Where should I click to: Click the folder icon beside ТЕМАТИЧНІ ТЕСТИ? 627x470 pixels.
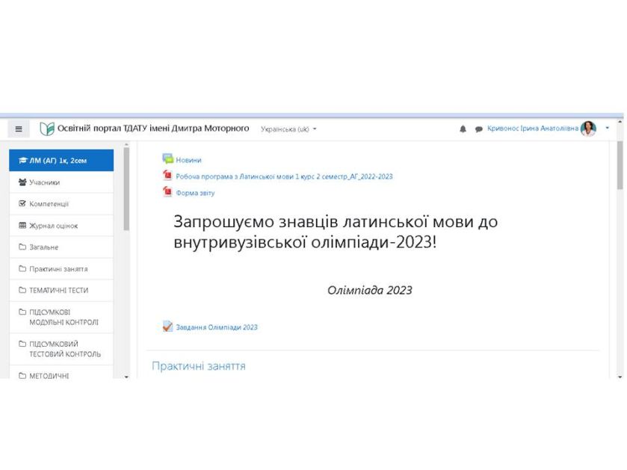coord(22,290)
